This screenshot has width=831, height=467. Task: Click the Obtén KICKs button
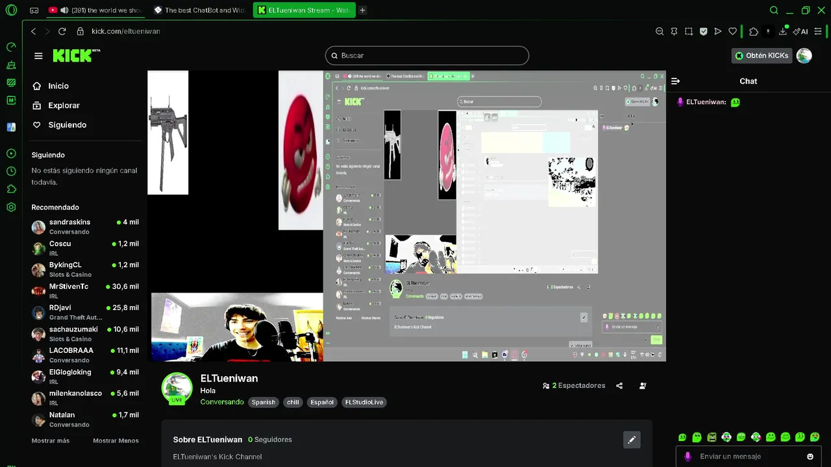tap(762, 56)
